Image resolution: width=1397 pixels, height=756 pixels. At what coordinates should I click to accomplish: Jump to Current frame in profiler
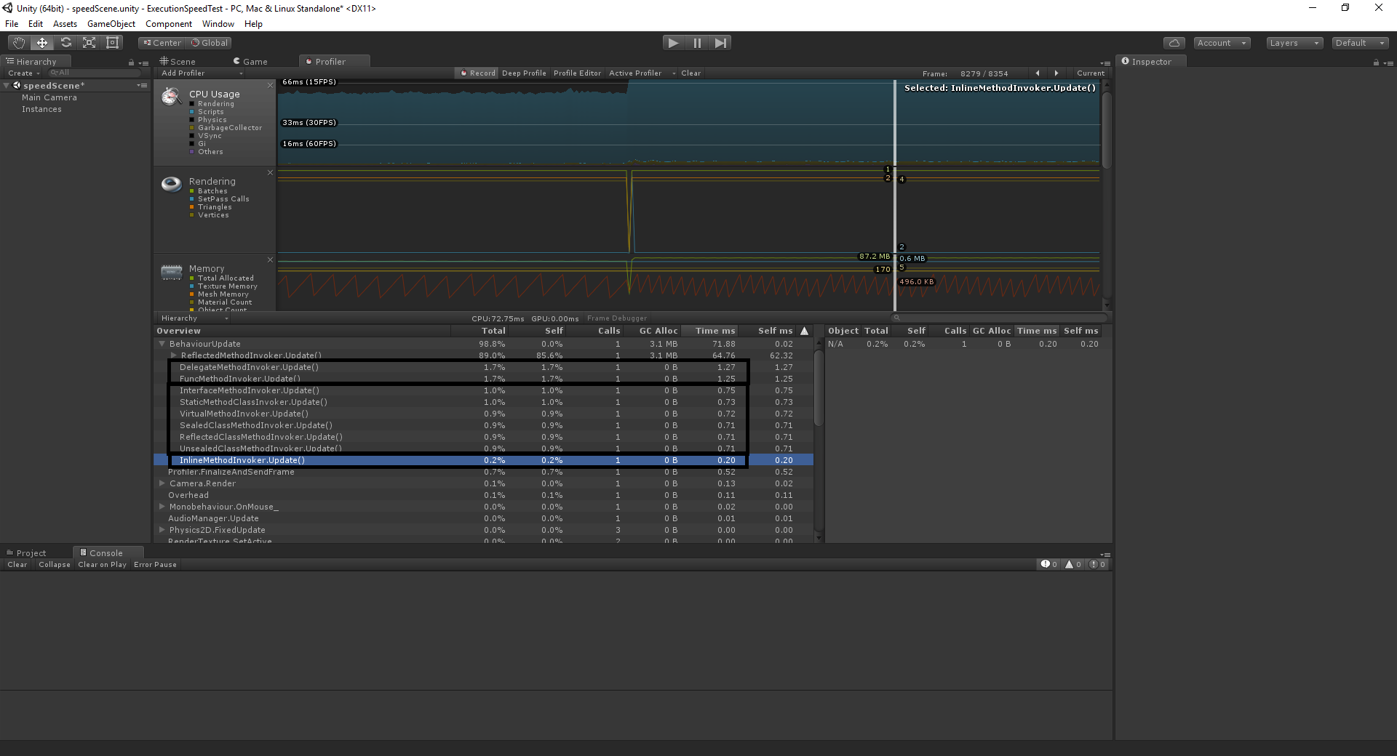click(1090, 73)
